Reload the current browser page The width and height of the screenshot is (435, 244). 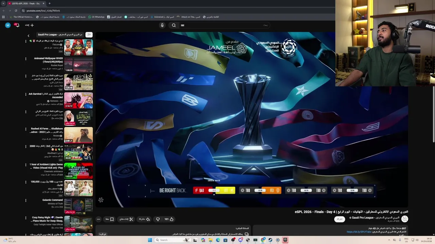pyautogui.click(x=16, y=11)
